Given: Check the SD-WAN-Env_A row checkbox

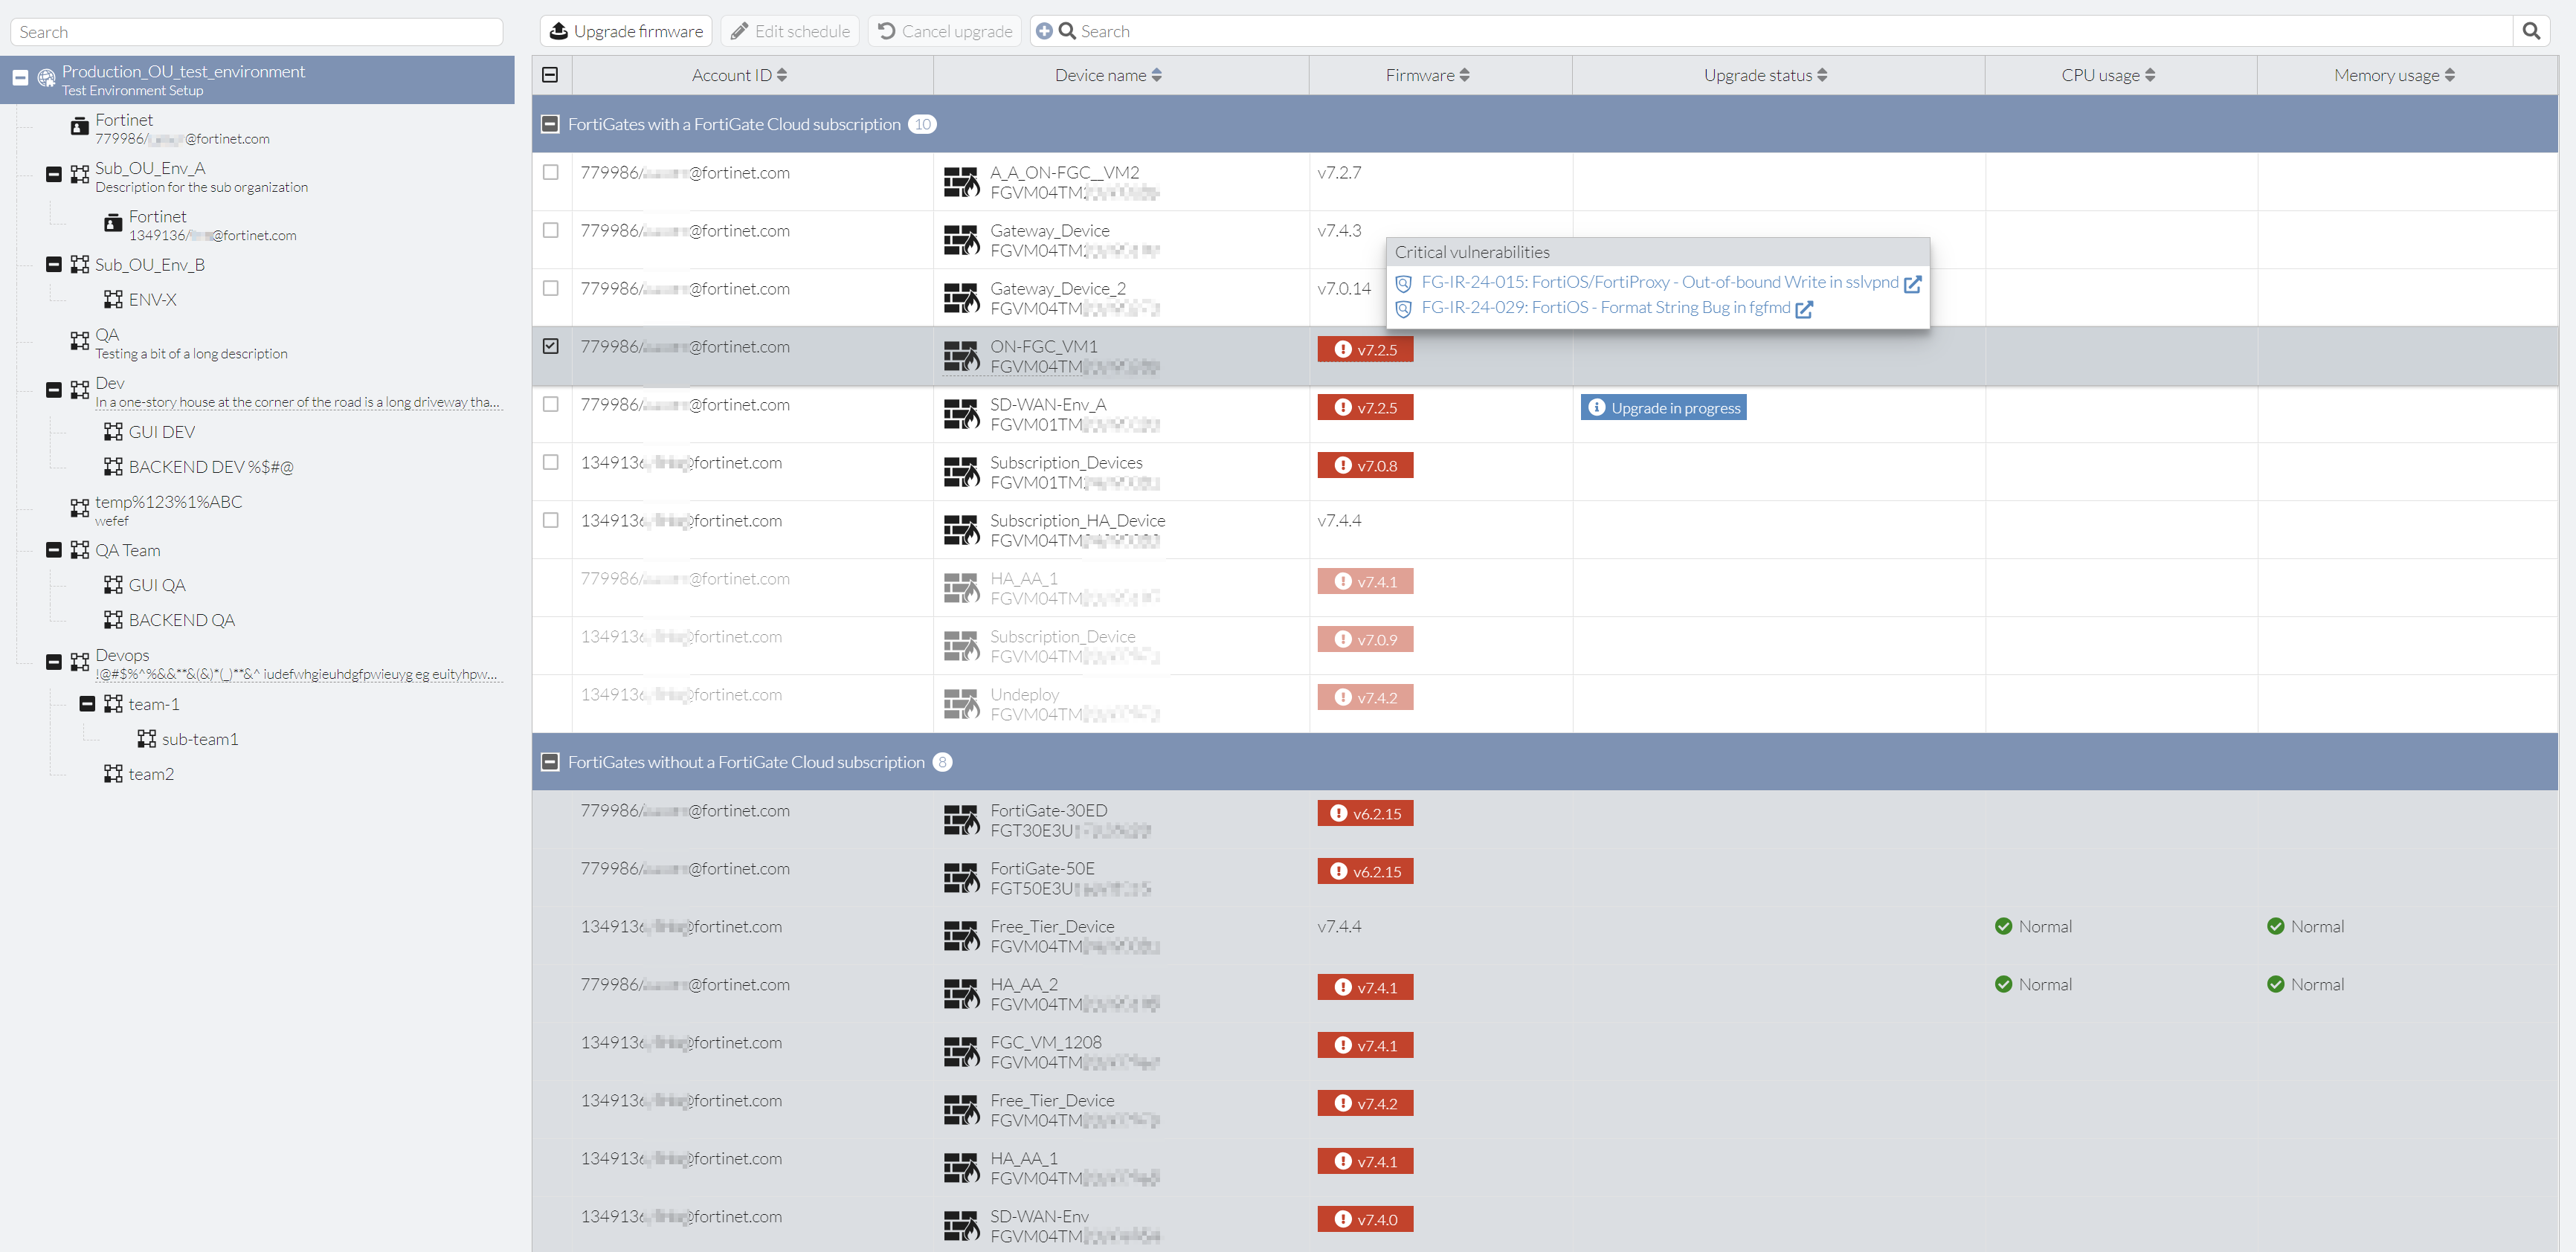Looking at the screenshot, I should [x=550, y=404].
